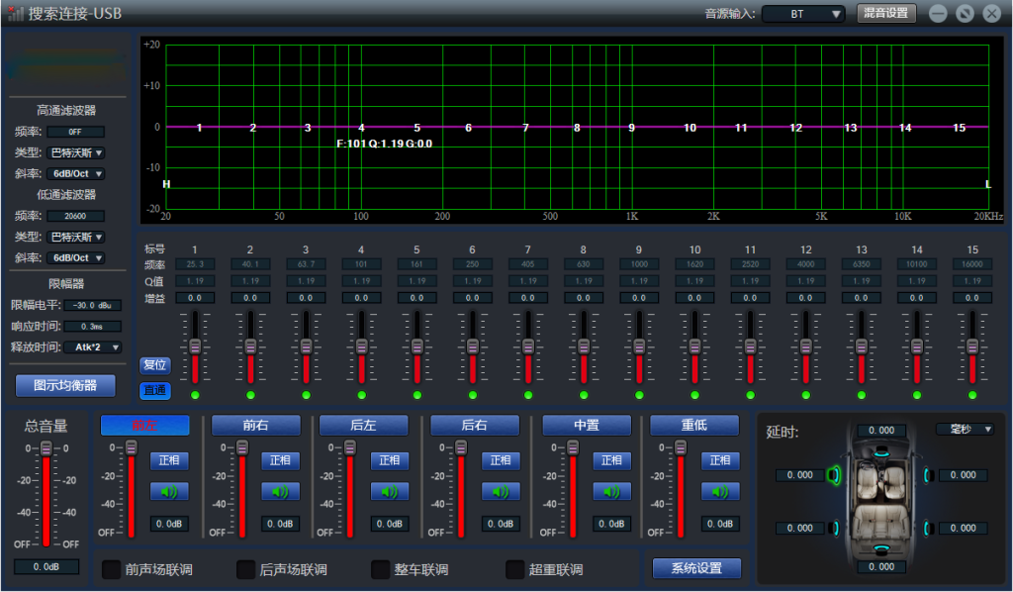
Task: Open 释放时间 Atk*2 dropdown
Action: 93,347
